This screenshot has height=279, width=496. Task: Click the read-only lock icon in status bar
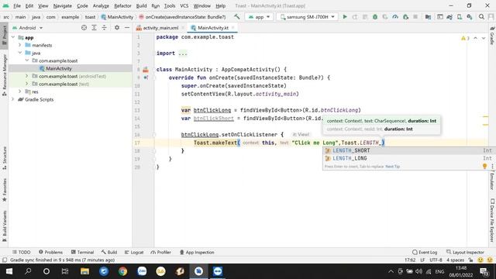(470, 260)
